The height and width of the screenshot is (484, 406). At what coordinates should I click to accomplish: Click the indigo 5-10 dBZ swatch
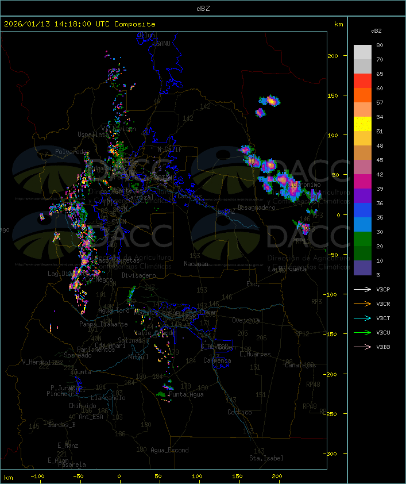coord(362,268)
